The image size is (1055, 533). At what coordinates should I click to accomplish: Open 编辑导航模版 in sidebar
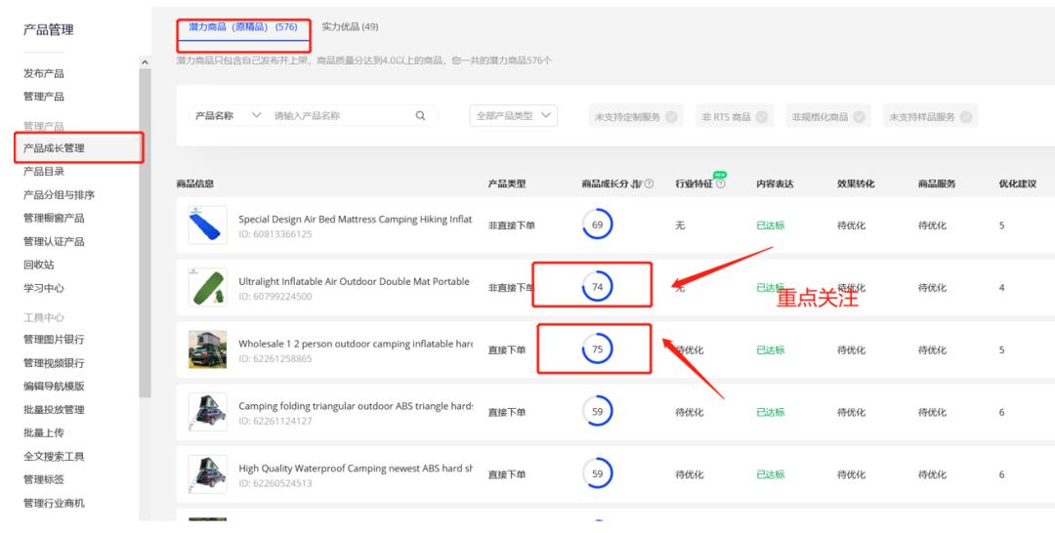point(54,386)
